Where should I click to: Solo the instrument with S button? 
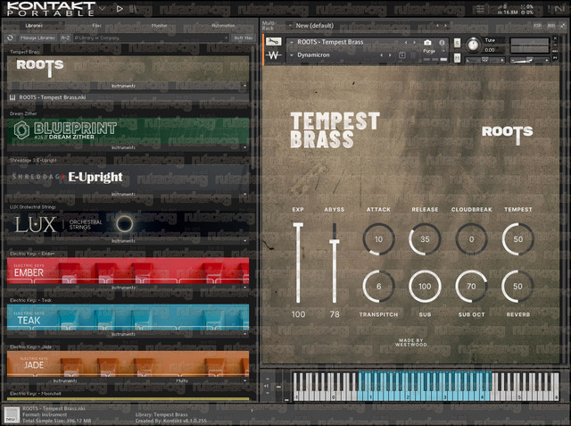coord(457,43)
